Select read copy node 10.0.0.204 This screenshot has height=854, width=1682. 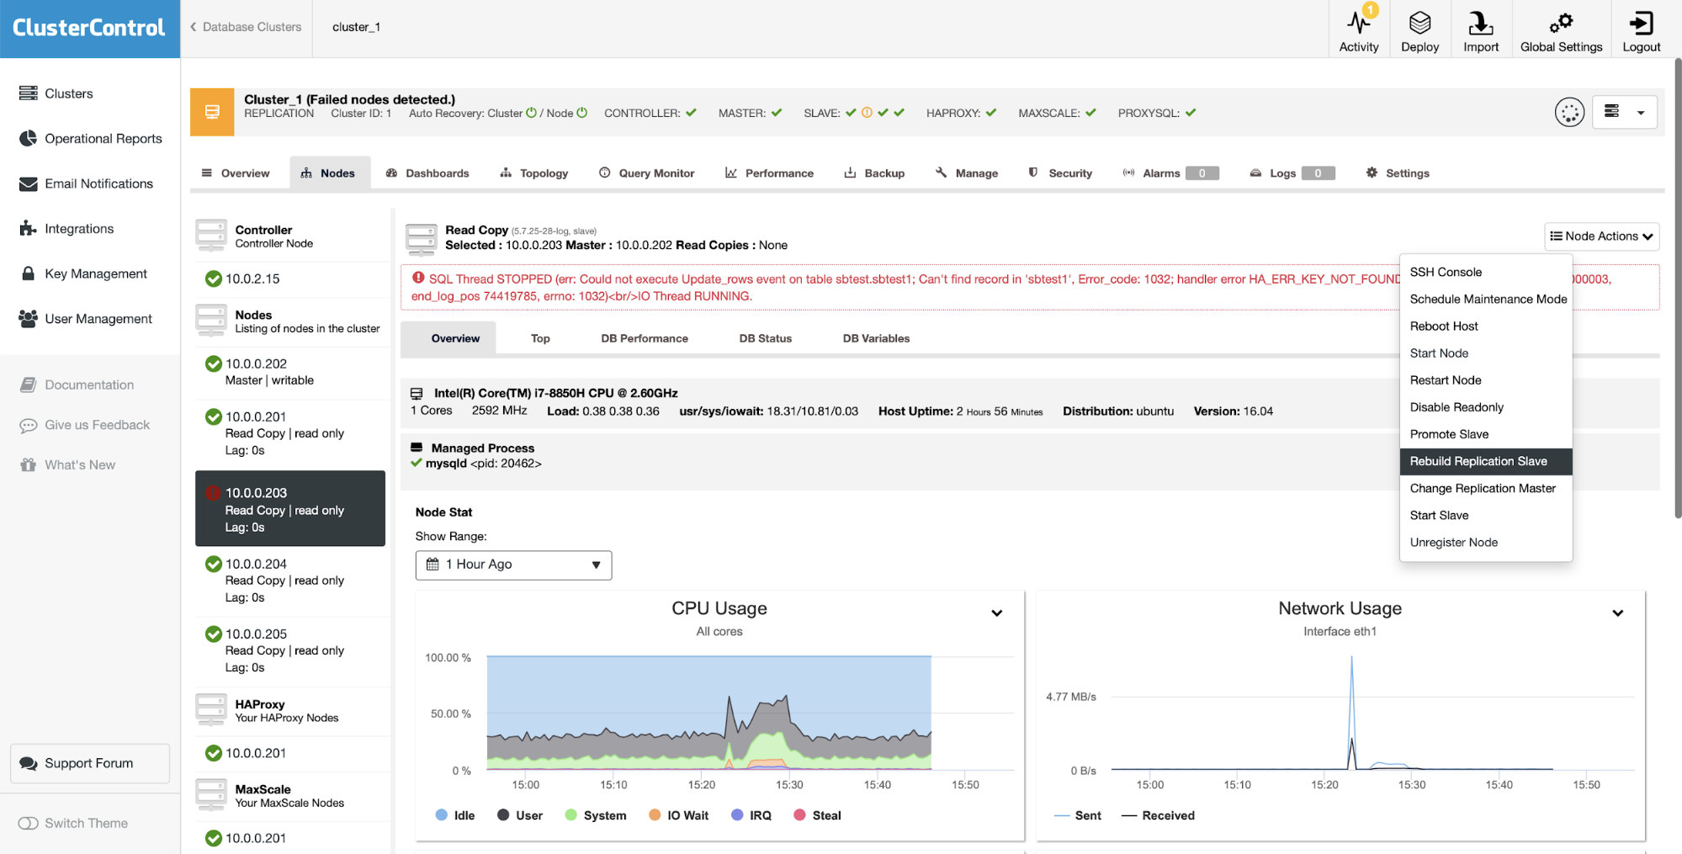click(290, 581)
